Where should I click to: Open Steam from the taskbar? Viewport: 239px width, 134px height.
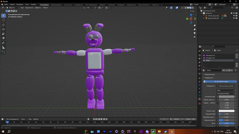point(153,131)
